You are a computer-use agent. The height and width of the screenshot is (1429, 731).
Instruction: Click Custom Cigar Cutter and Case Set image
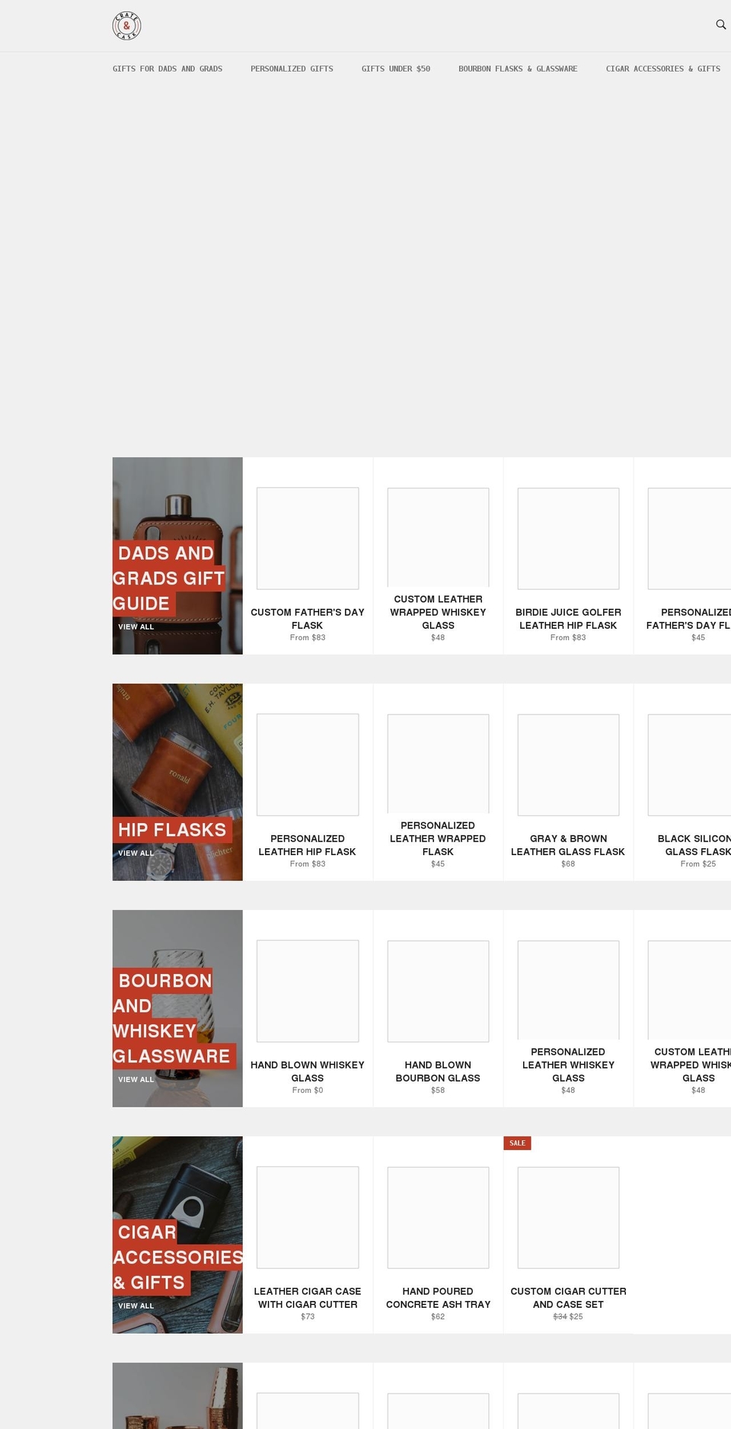(568, 1217)
